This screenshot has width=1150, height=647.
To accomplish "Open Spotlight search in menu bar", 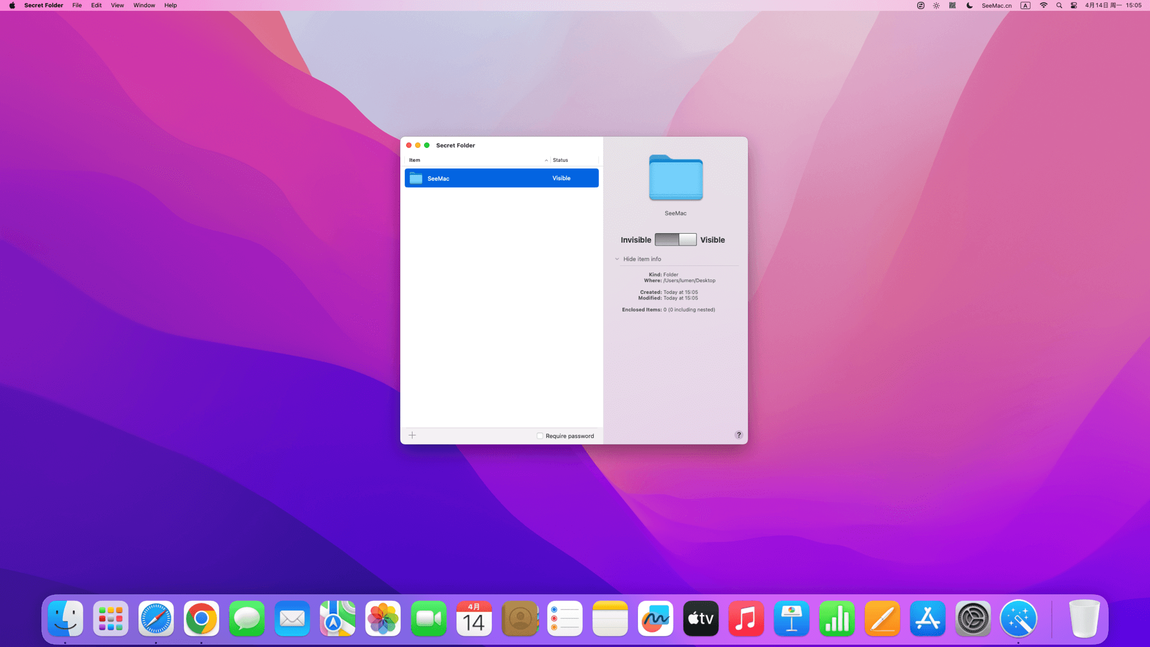I will pos(1059,5).
